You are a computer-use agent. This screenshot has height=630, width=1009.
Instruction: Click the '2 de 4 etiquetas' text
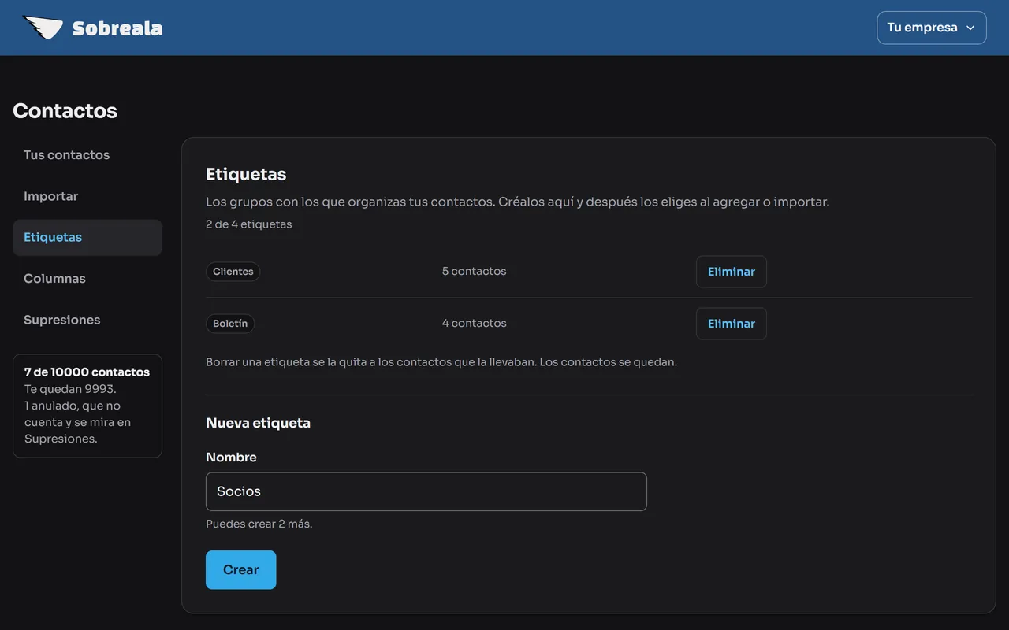[249, 224]
